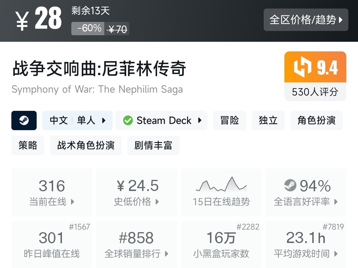Select the 独立 indie tag
This screenshot has width=358, height=268.
(x=268, y=121)
